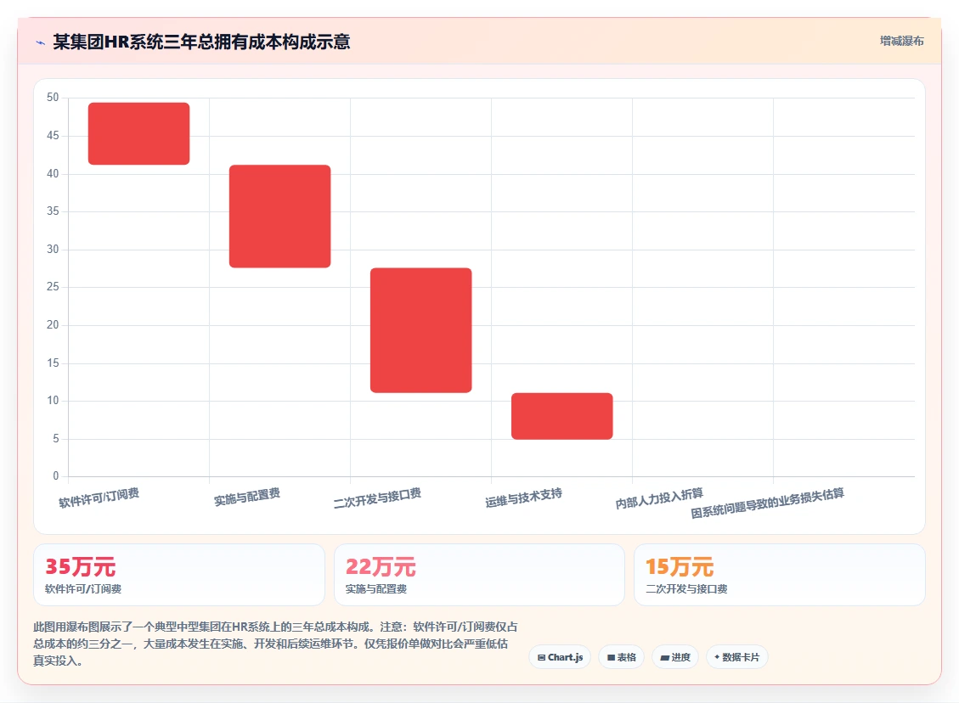Viewport: 959px width, 703px height.
Task: Click the x-axis label 二次开发与接口费
Action: (377, 499)
